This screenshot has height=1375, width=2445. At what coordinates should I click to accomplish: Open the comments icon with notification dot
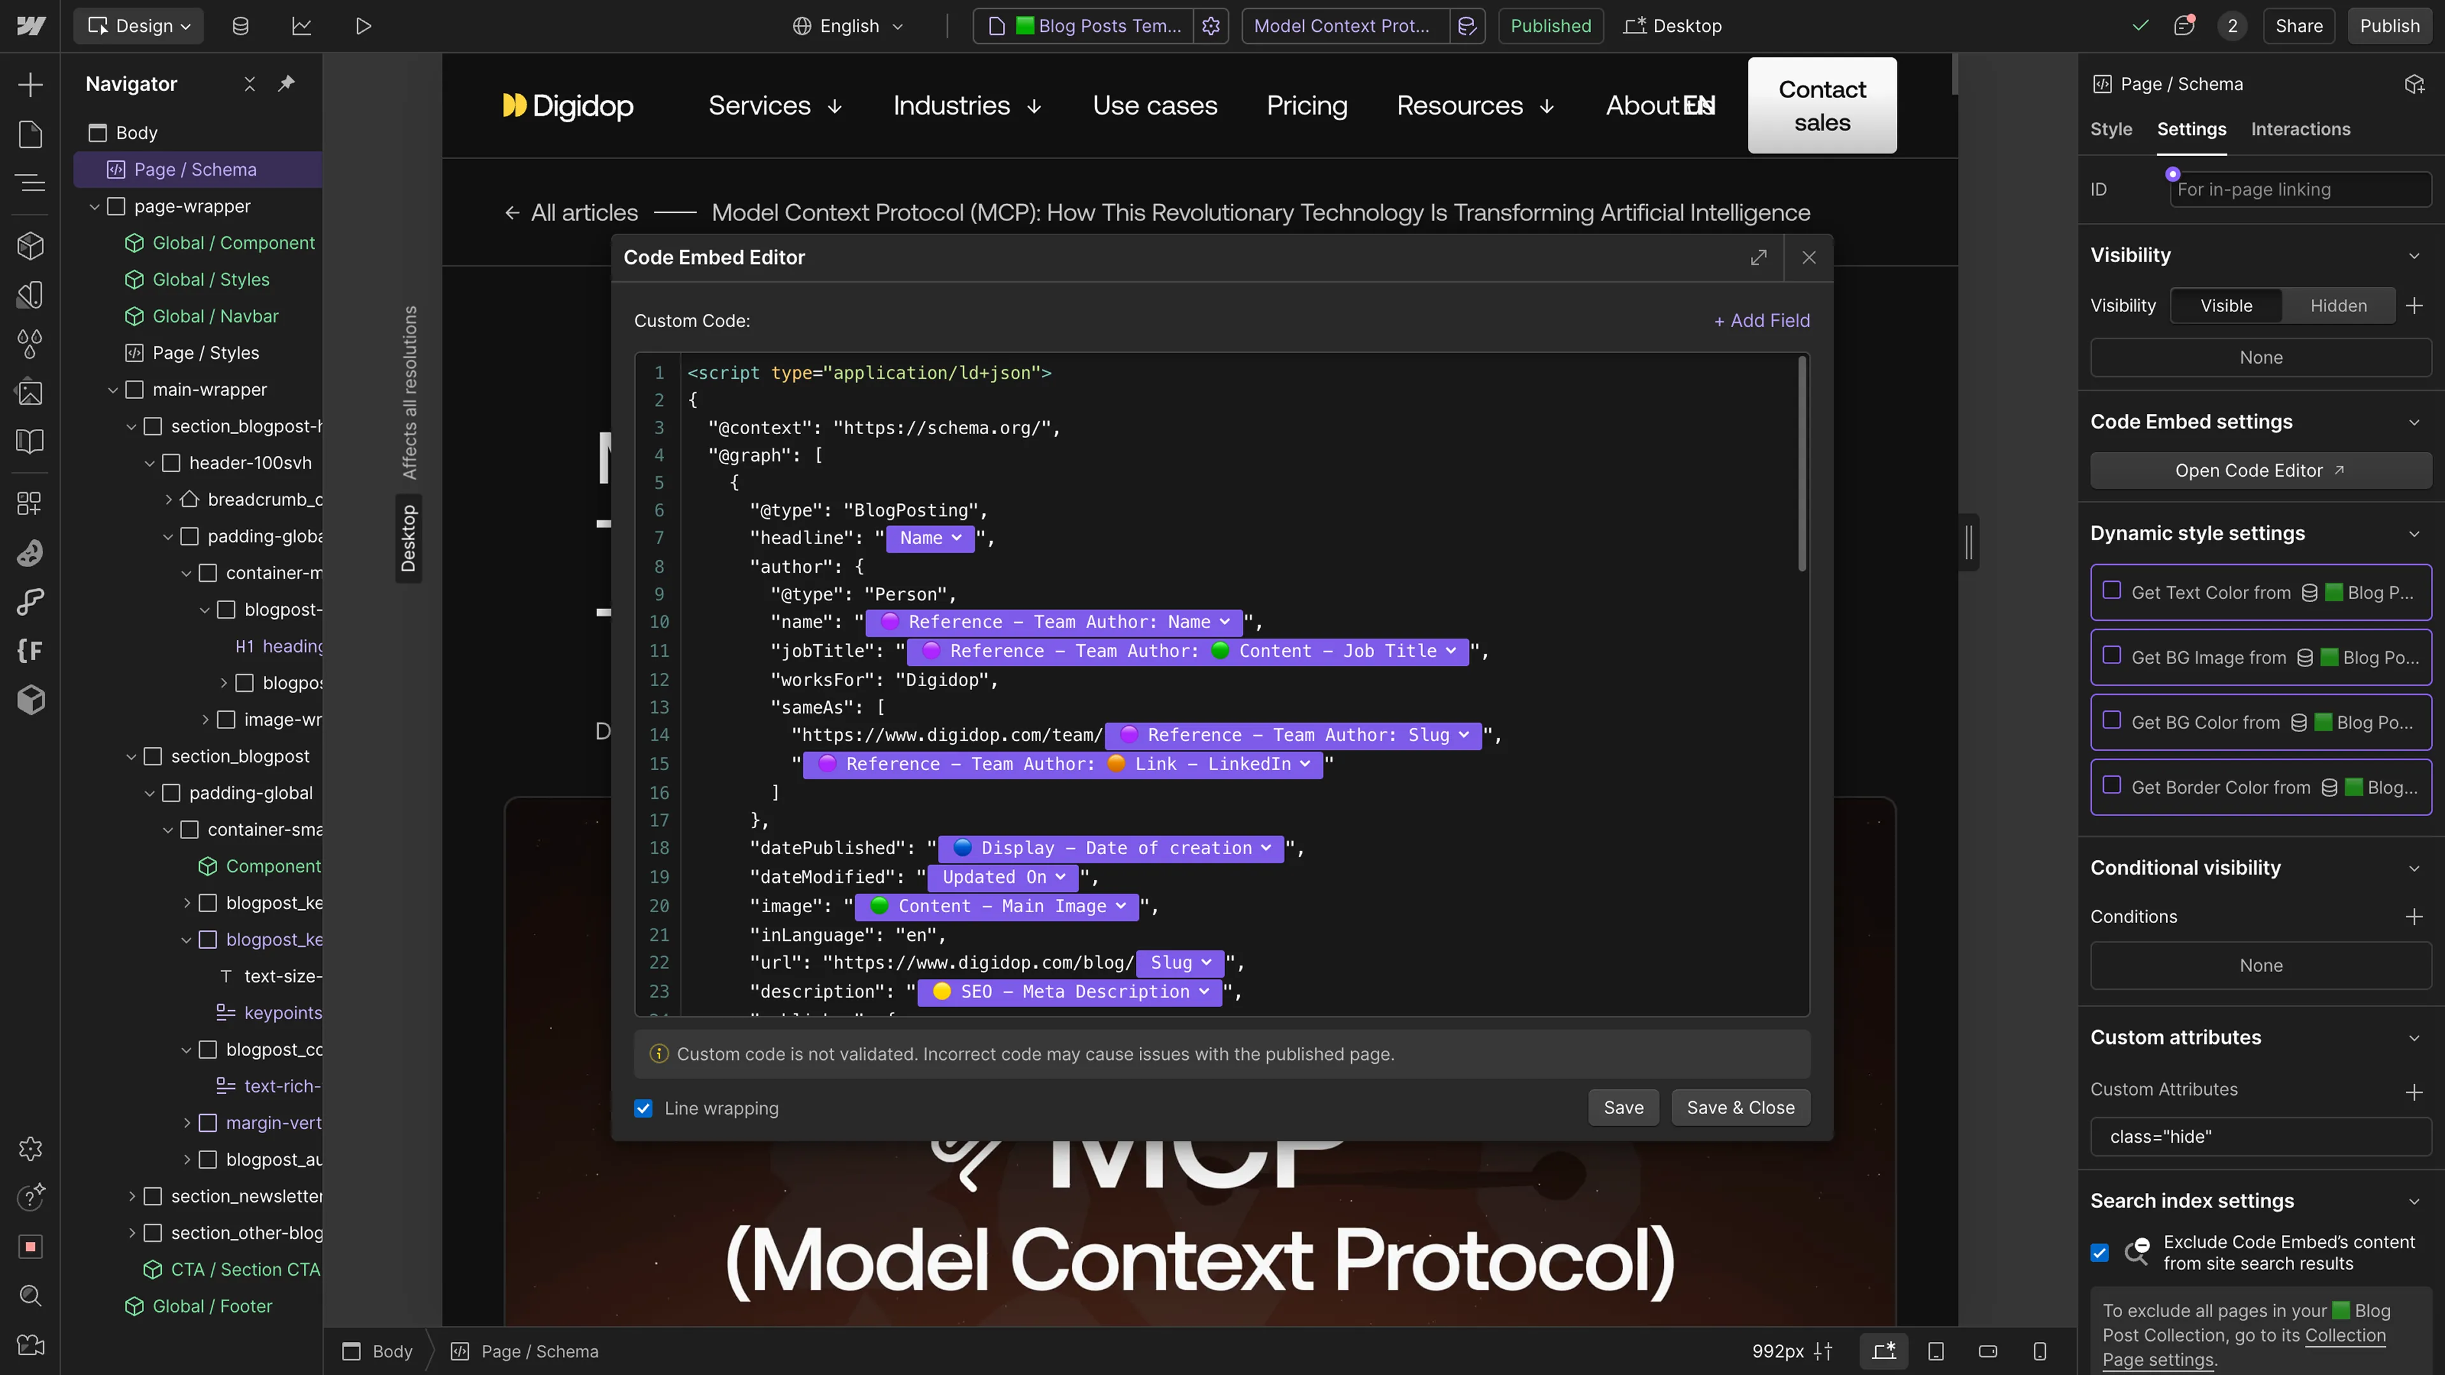2185,25
